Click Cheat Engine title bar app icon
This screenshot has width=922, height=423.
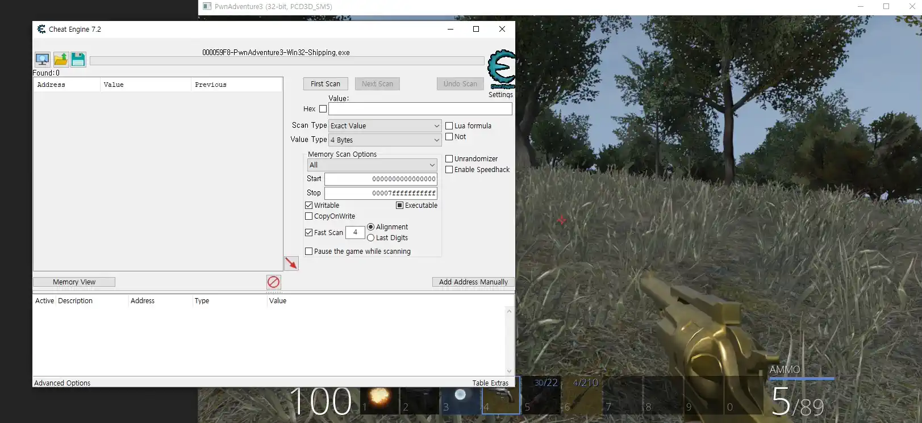pyautogui.click(x=41, y=29)
